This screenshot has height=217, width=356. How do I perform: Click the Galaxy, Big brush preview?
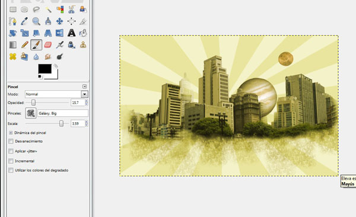(x=31, y=113)
